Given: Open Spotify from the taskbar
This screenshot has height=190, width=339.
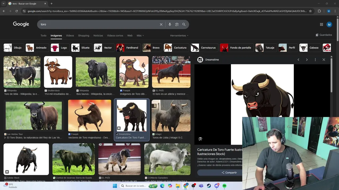Looking at the screenshot, I should click(224, 186).
